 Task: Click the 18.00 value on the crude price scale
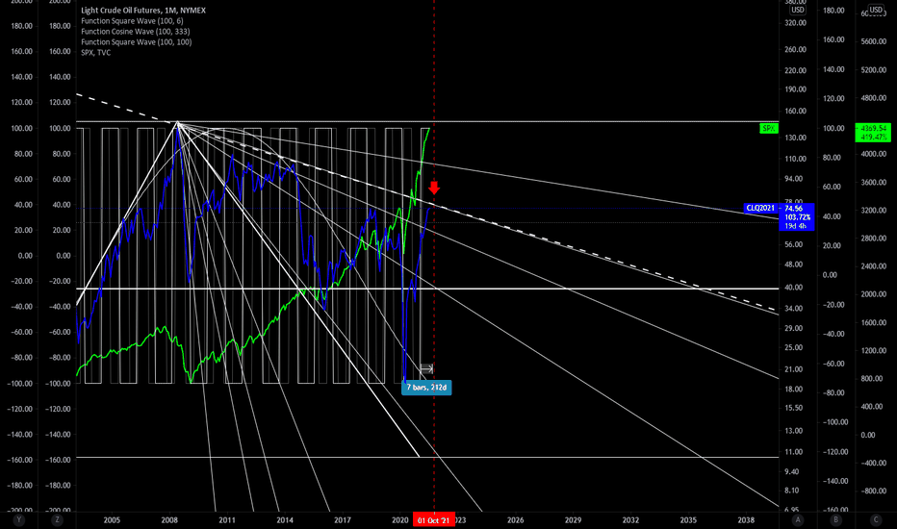coord(793,390)
